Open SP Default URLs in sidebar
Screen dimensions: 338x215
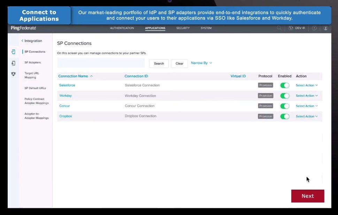click(35, 88)
